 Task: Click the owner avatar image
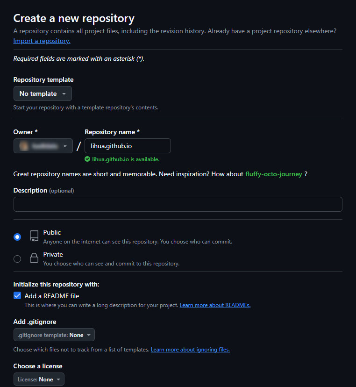(23, 146)
